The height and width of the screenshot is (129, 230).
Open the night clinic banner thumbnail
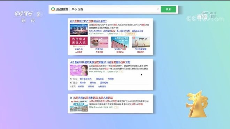(x=79, y=29)
